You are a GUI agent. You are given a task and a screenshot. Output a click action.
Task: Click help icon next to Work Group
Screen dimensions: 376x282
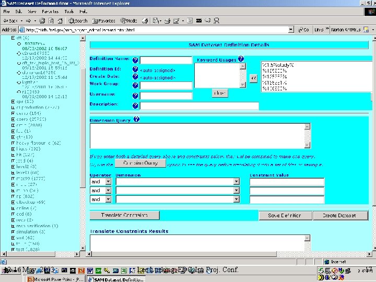point(135,85)
